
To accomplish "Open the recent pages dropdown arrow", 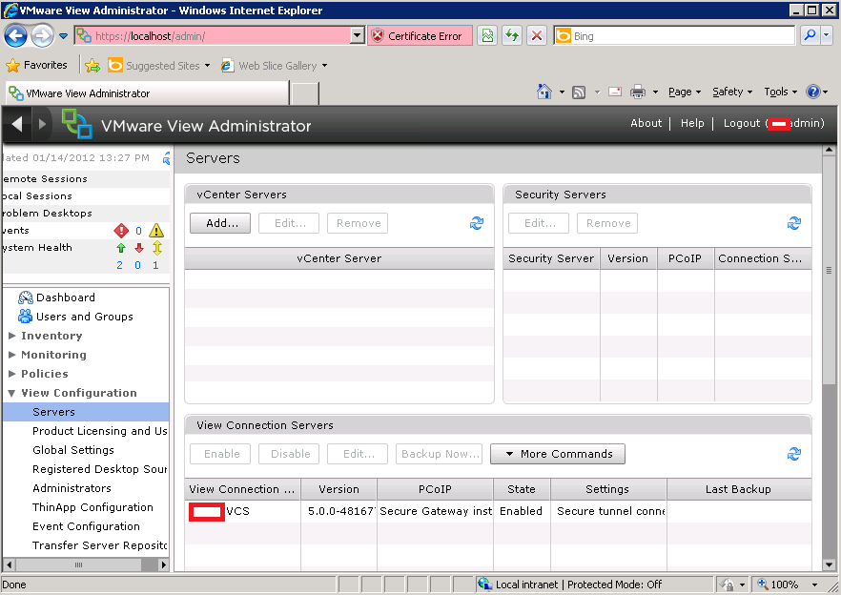I will point(63,36).
